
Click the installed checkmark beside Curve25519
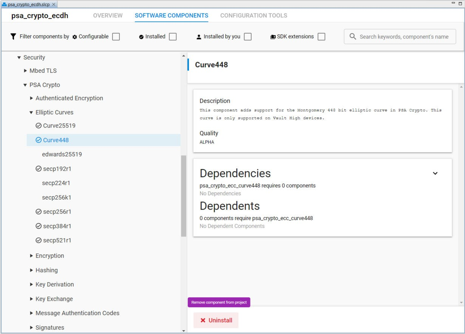38,125
